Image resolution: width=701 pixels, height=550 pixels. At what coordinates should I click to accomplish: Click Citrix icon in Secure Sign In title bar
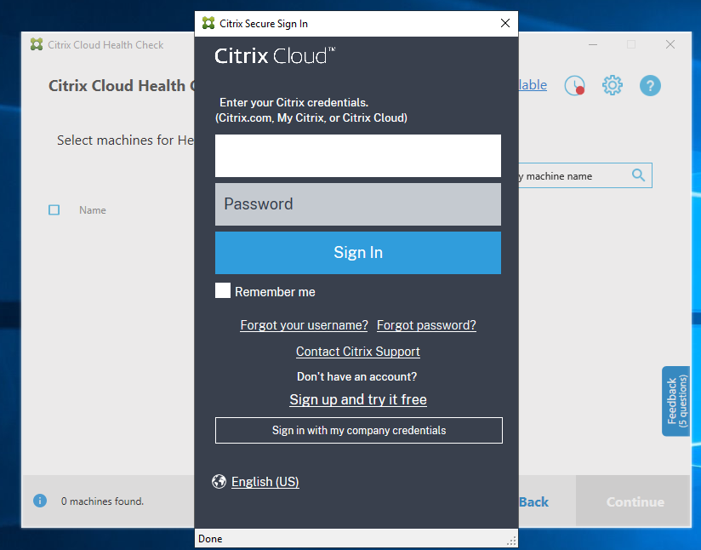(x=208, y=23)
